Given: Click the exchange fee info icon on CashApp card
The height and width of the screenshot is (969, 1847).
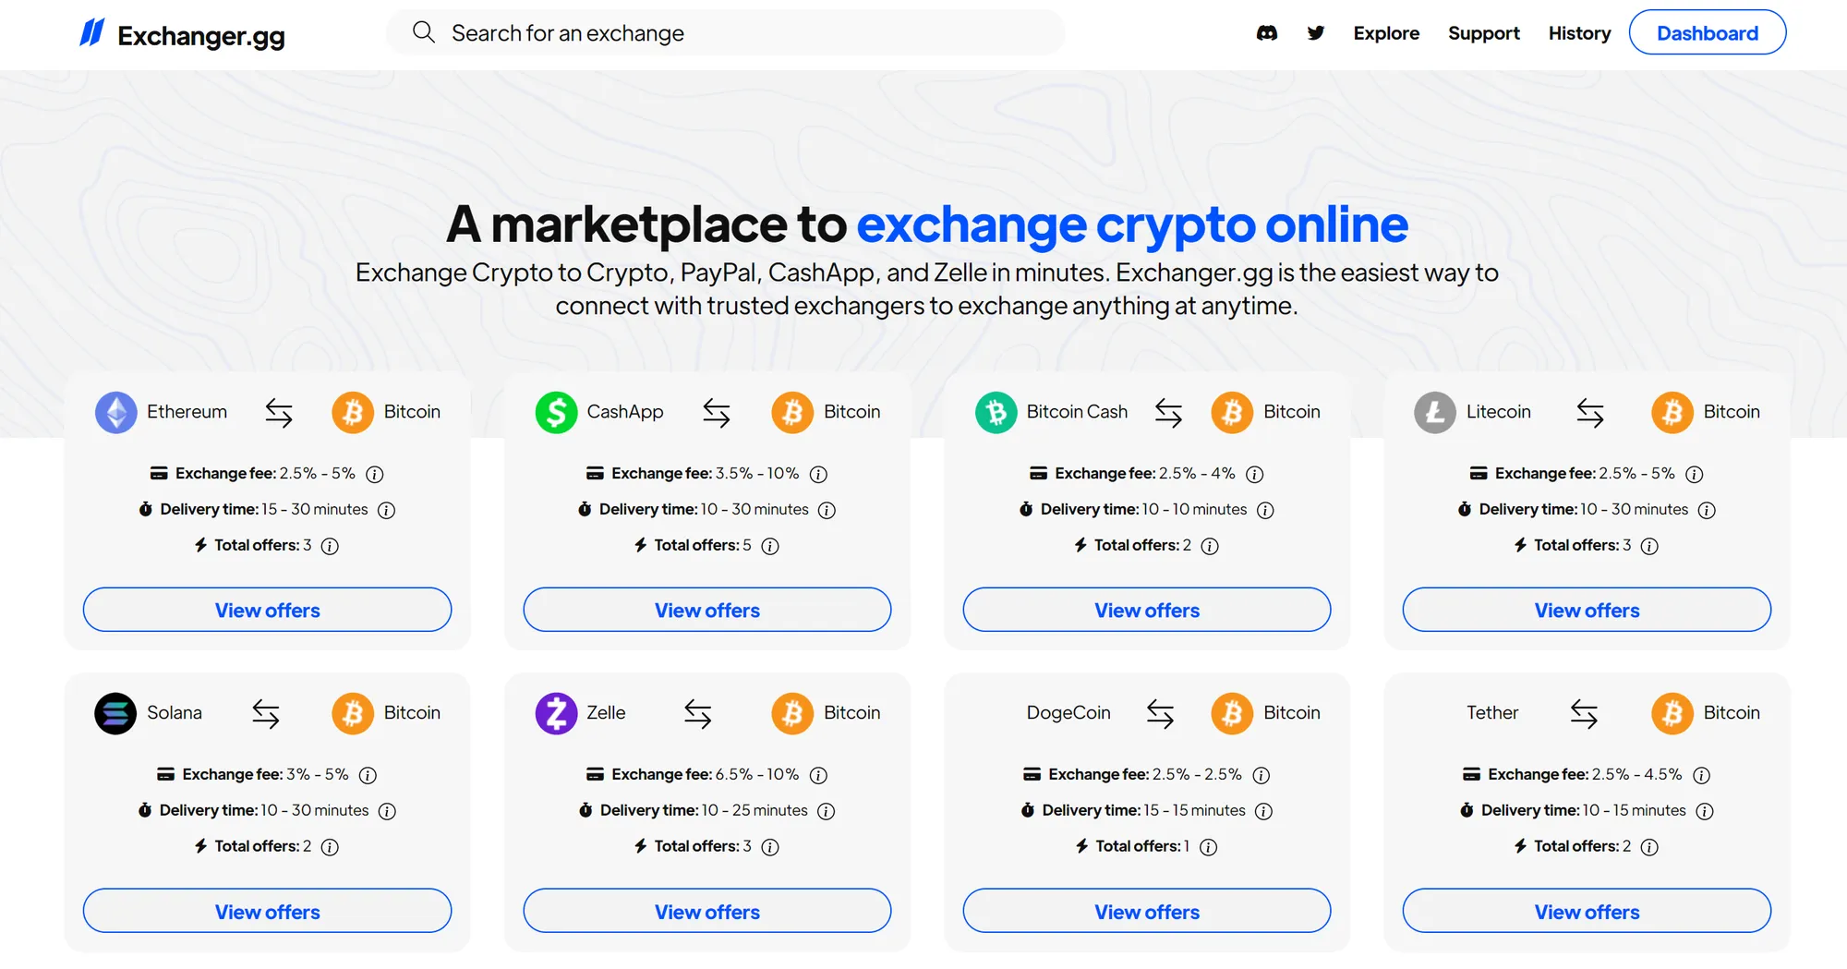Looking at the screenshot, I should click(x=818, y=474).
